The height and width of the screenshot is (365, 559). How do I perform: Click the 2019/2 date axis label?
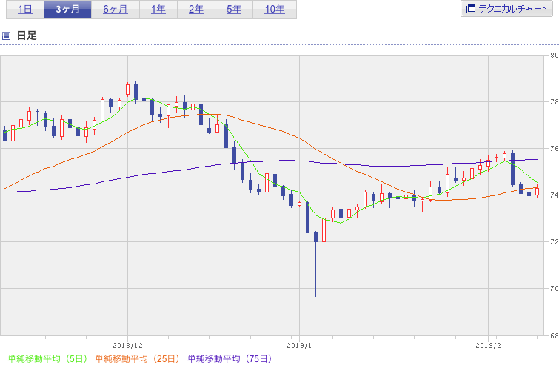[488, 346]
